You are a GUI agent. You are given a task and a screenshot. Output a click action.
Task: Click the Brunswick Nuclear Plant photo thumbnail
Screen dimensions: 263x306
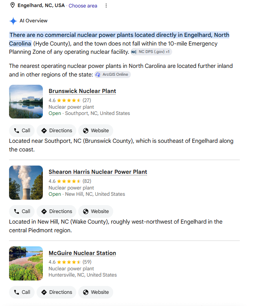tap(26, 102)
